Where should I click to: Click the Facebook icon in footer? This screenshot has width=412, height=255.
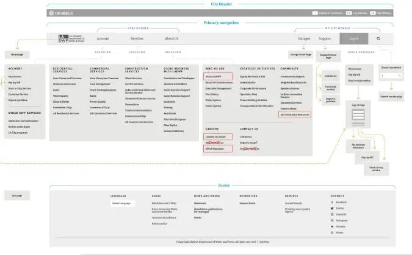(332, 202)
